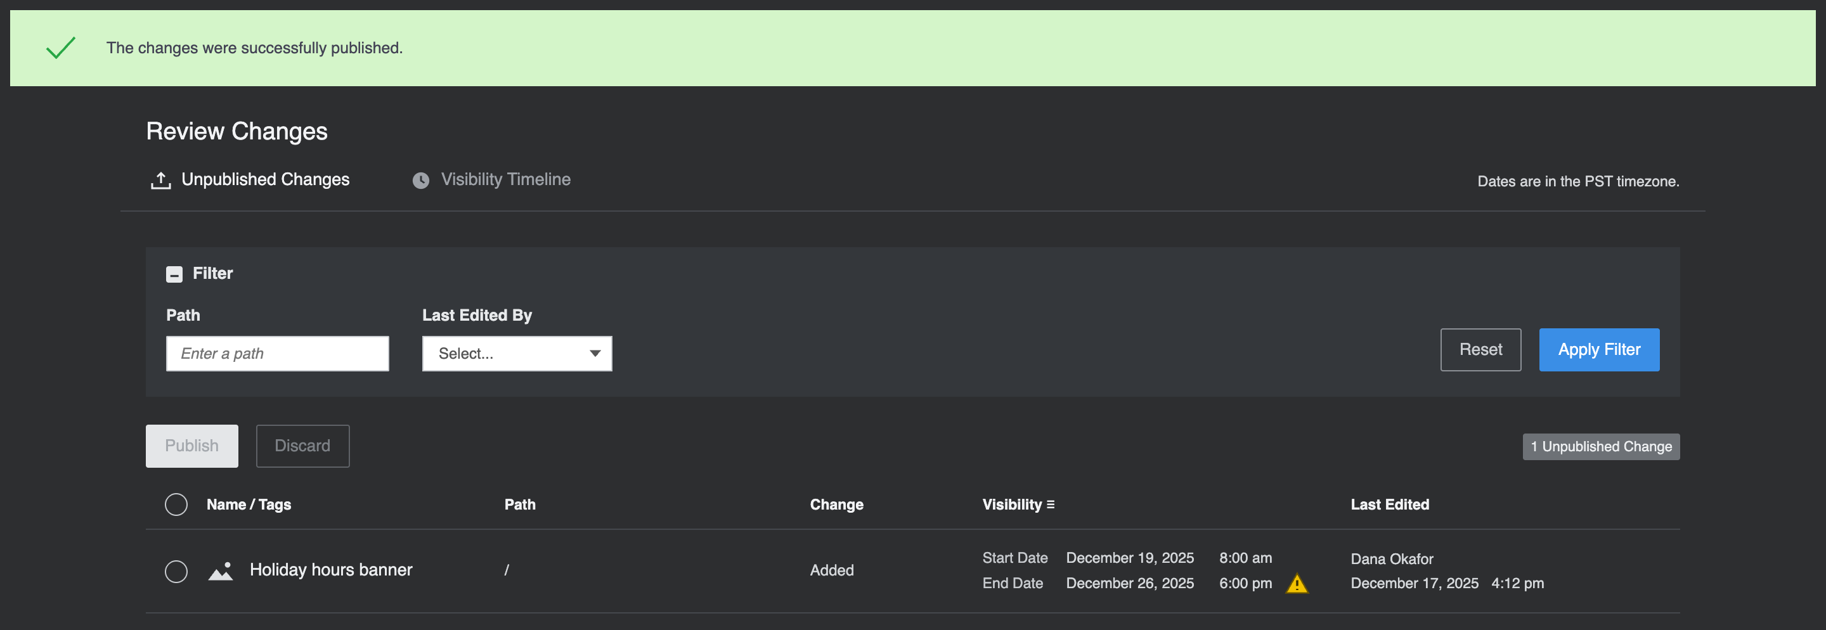Click the sort icon next to Visibility header
The height and width of the screenshot is (630, 1826).
(1051, 505)
